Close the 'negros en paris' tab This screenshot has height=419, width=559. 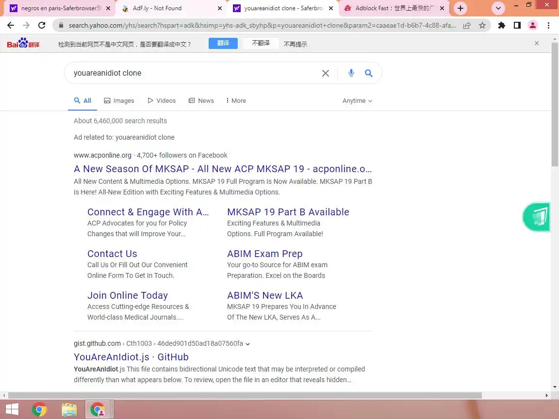coord(108,8)
